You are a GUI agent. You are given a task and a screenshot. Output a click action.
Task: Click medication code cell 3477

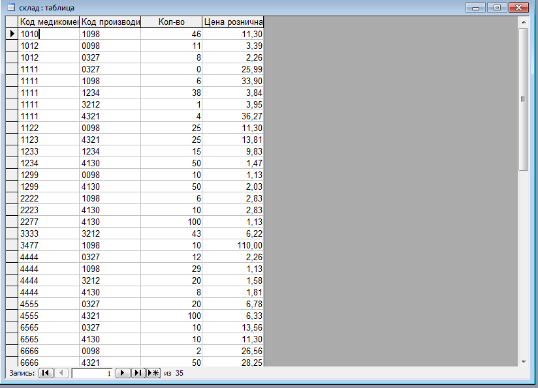49,245
